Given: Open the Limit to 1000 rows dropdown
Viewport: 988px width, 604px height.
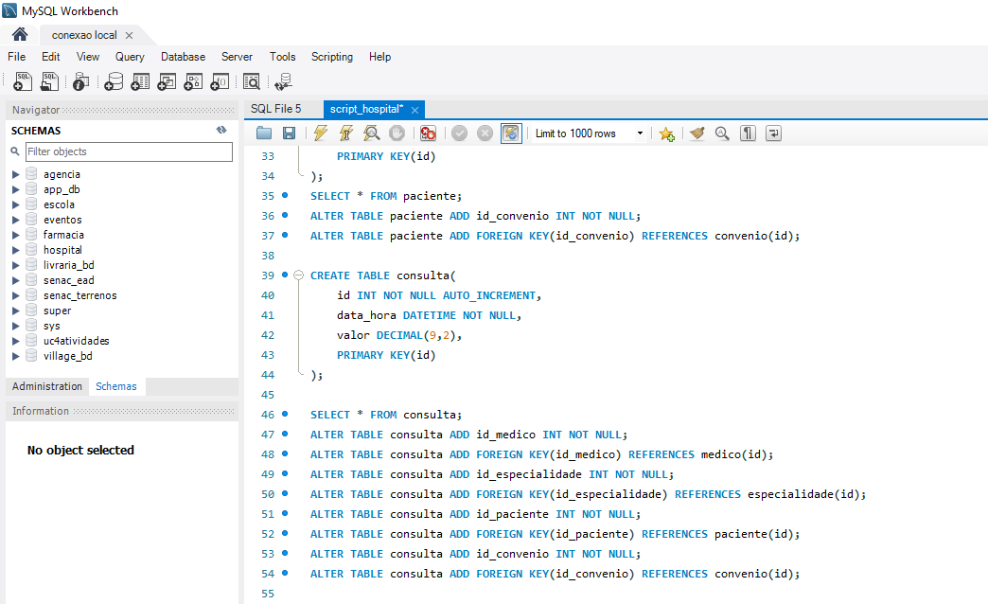Looking at the screenshot, I should coord(640,133).
